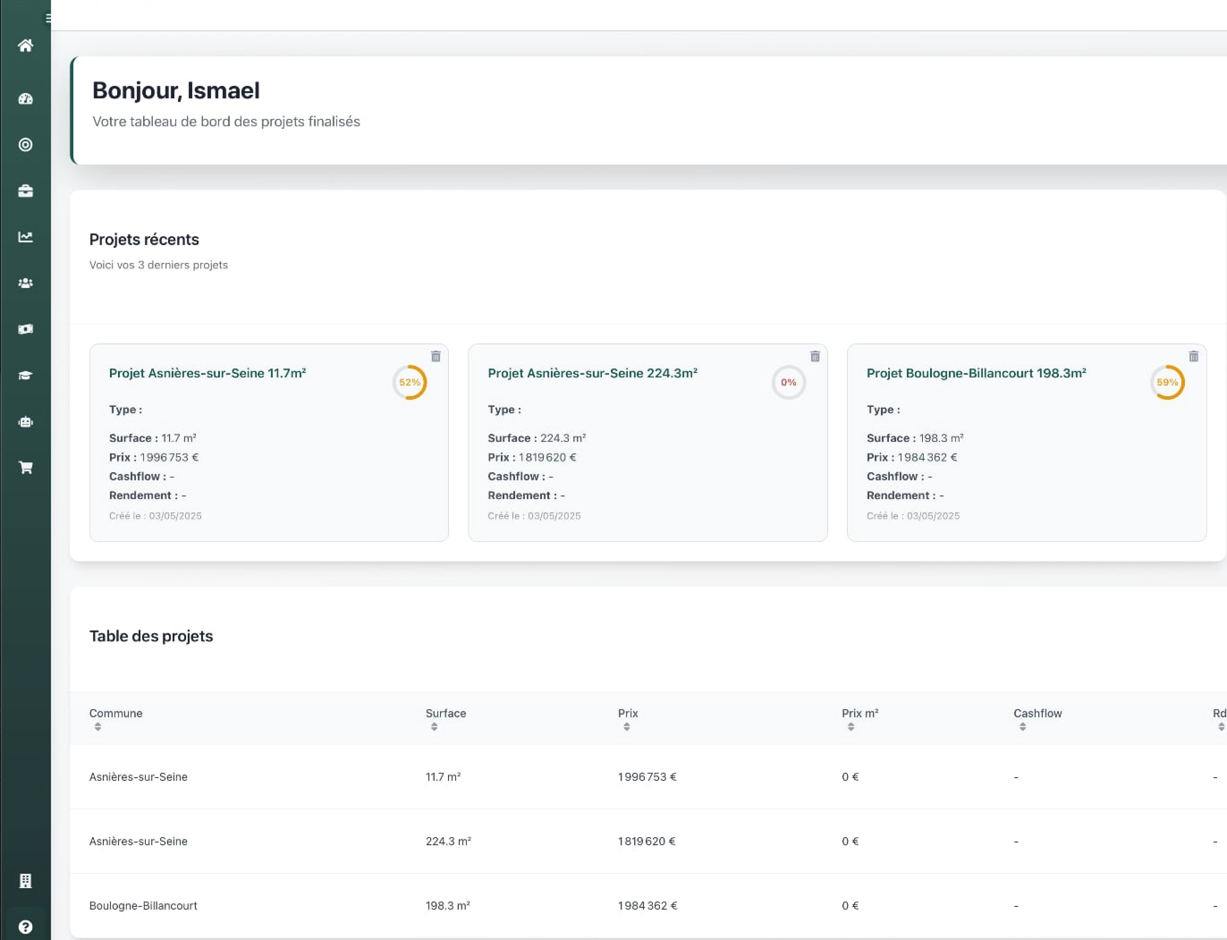Click the 59% progress ring
The width and height of the screenshot is (1227, 940).
click(1168, 383)
